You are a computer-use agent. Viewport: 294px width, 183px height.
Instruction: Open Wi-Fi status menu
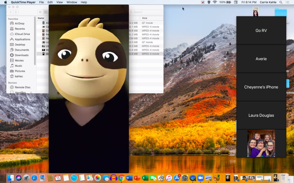point(215,2)
